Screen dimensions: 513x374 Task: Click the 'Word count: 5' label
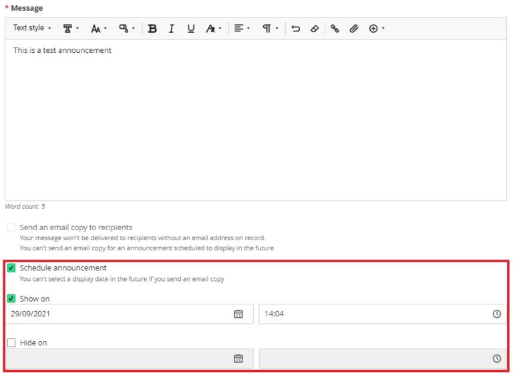coord(25,207)
